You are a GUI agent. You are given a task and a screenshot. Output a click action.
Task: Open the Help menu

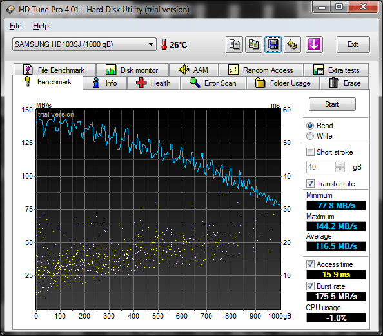[41, 26]
